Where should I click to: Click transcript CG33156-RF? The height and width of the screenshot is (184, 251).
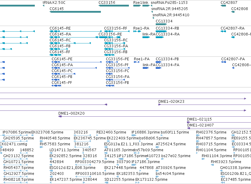[x=117, y=31]
